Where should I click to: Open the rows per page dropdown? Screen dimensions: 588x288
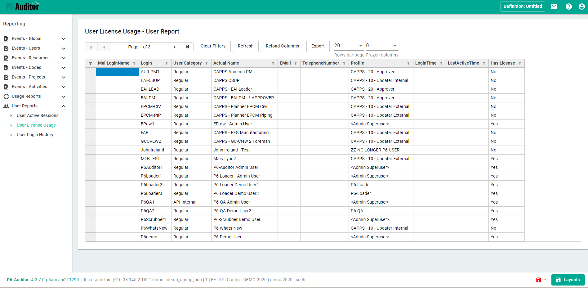tap(360, 45)
